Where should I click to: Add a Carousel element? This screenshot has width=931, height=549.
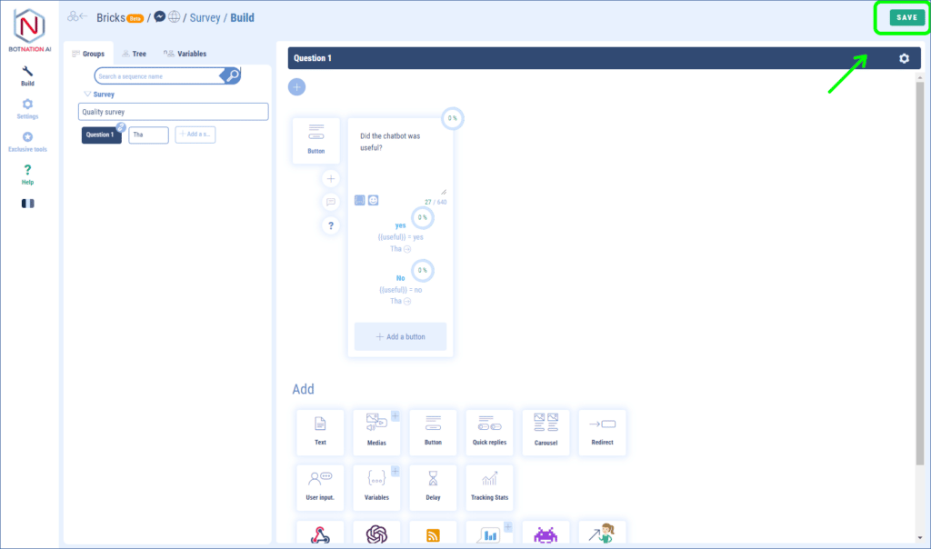coord(546,432)
